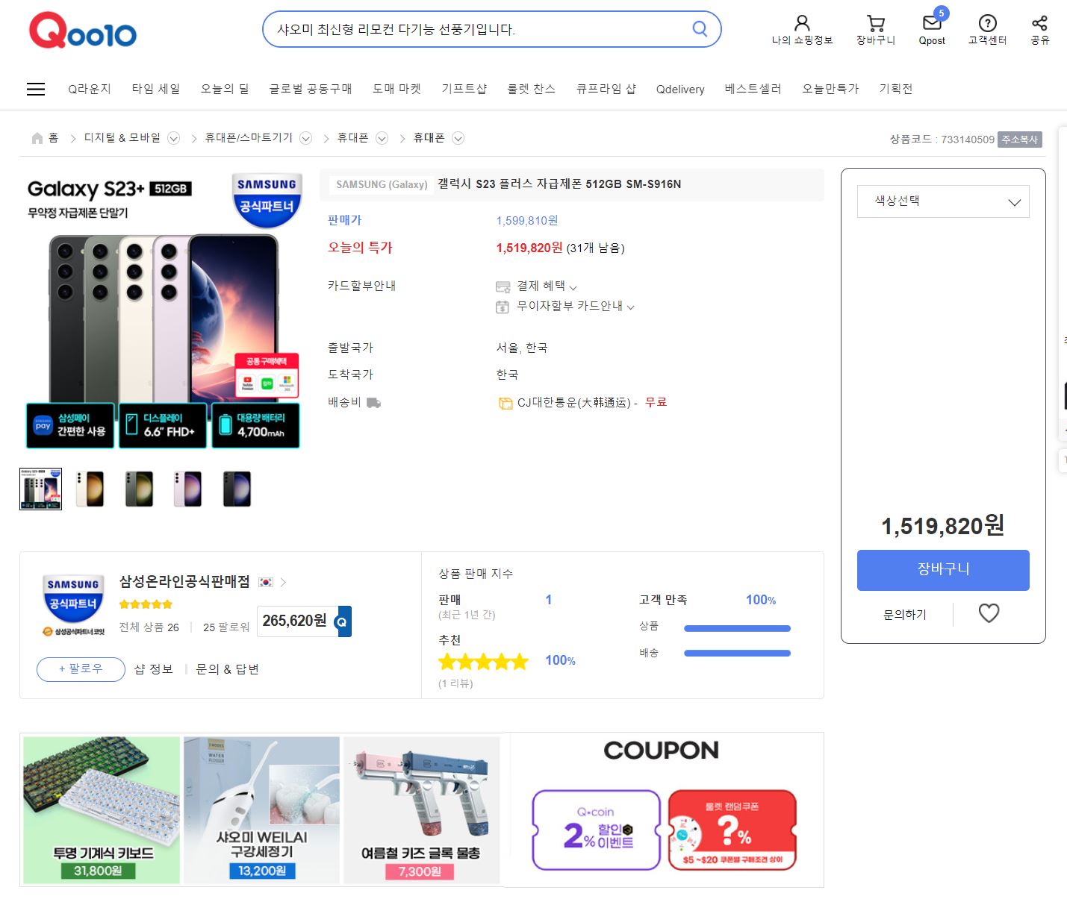Click the shipping truck icon beside 배송비

373,403
